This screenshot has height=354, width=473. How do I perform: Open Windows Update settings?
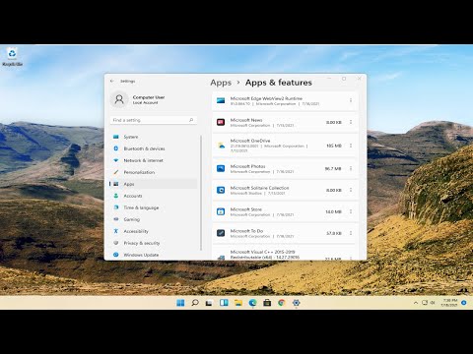click(x=154, y=255)
